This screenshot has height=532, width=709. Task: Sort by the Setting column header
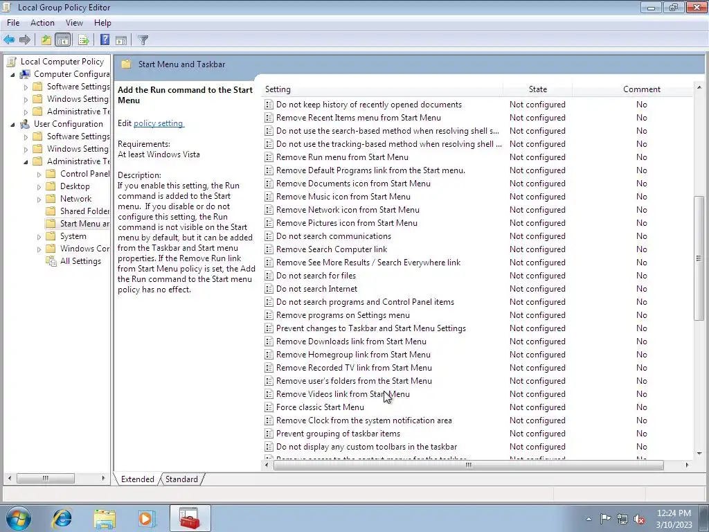382,89
